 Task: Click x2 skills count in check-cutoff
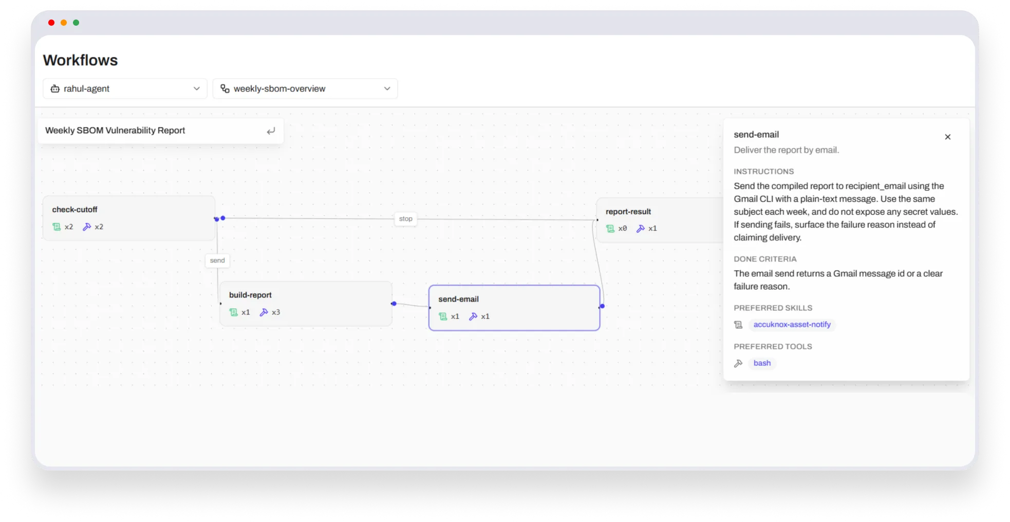coord(69,227)
